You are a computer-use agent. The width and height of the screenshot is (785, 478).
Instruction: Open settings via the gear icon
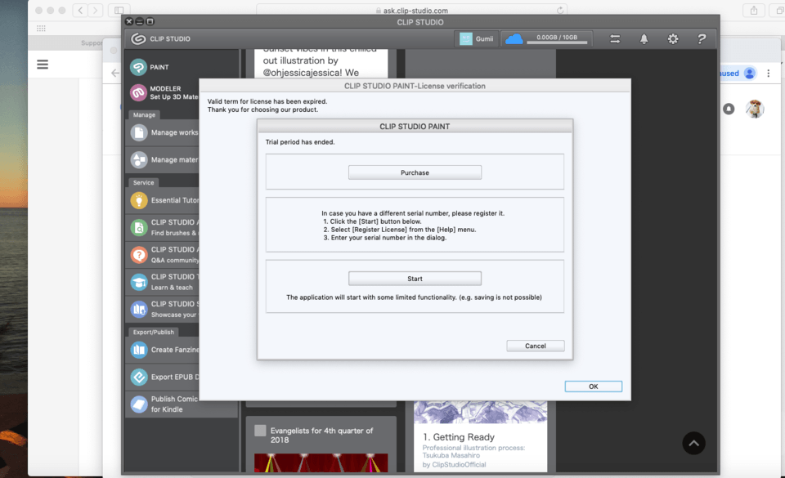672,38
